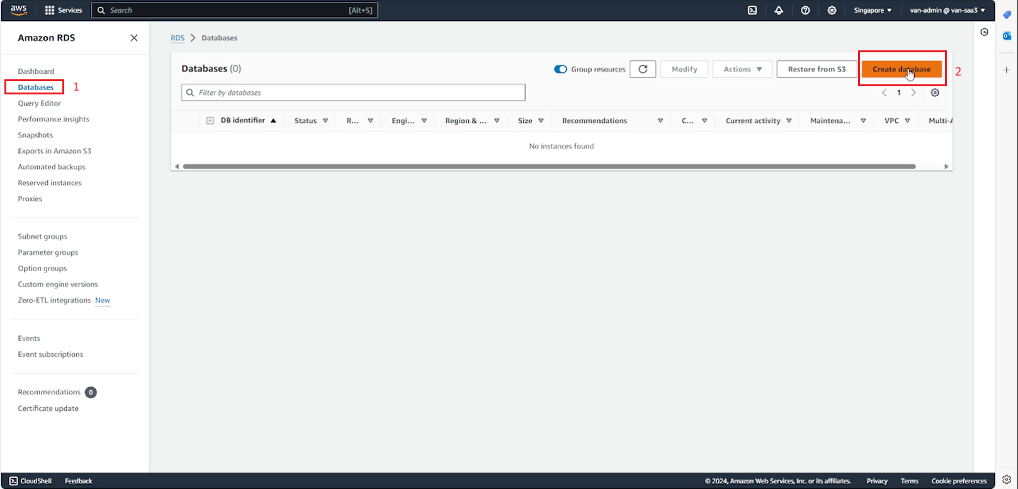Refresh the databases list

coord(643,69)
